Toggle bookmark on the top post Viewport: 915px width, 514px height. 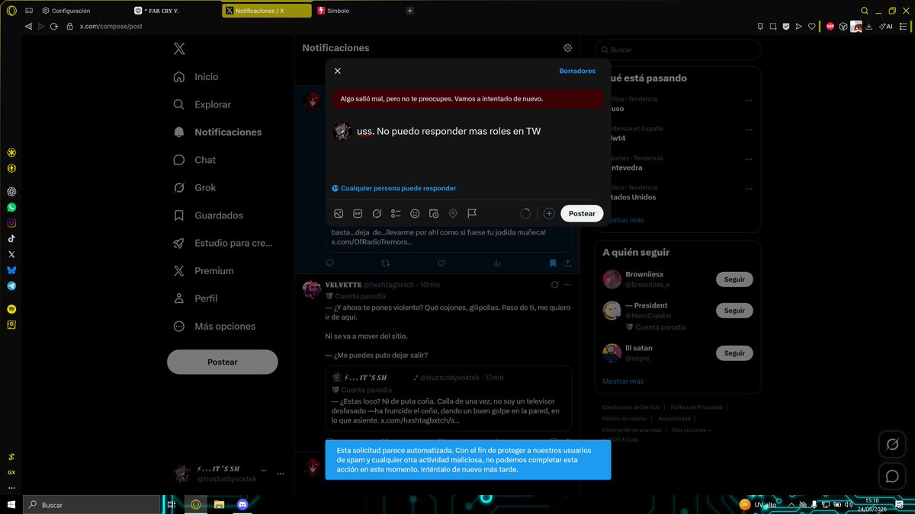pos(553,263)
